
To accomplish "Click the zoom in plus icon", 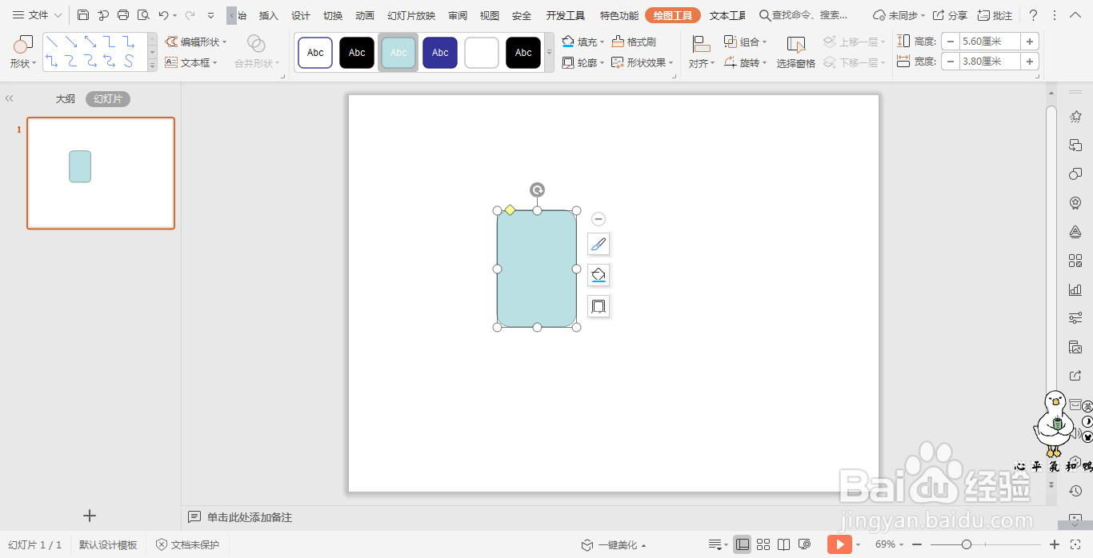I will 1055,544.
